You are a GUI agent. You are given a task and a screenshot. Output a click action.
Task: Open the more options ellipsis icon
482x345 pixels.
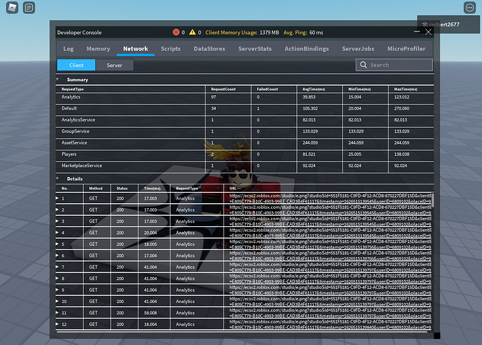[469, 8]
